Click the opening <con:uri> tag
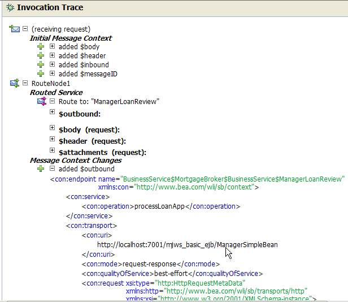The height and width of the screenshot is (302, 348). (97, 235)
